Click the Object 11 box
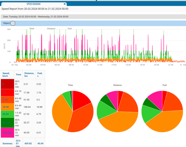186x147 pixels. pyautogui.click(x=13, y=23)
